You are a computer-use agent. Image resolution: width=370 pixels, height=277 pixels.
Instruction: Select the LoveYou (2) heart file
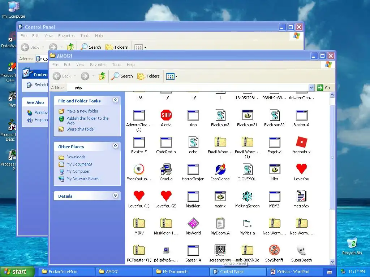point(166,197)
